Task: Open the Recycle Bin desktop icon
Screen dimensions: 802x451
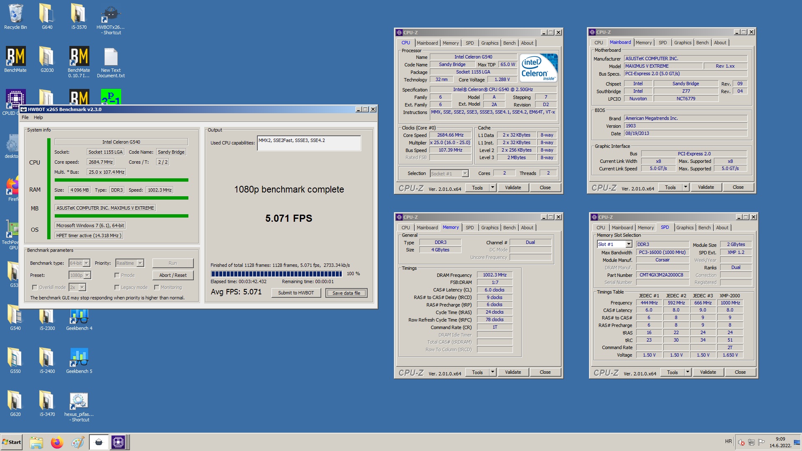Action: pyautogui.click(x=15, y=17)
